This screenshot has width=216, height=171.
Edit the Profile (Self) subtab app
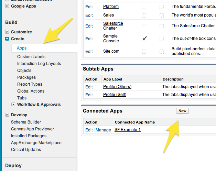[x=89, y=95]
